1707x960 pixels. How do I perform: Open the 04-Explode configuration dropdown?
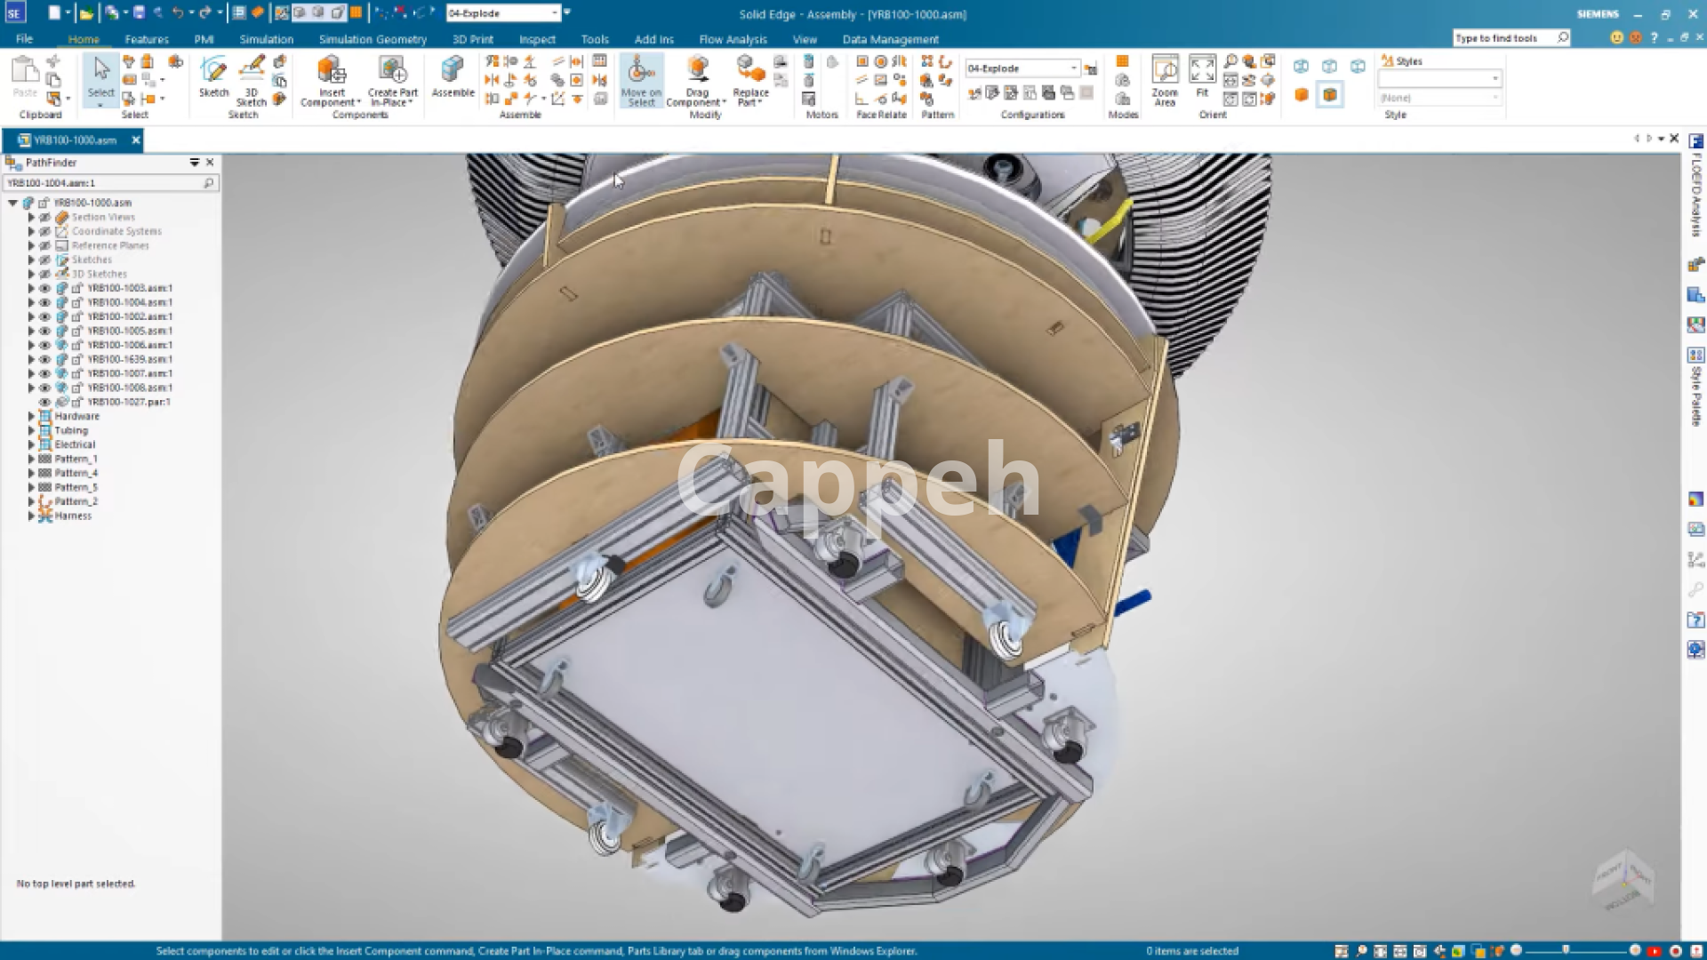[1073, 68]
